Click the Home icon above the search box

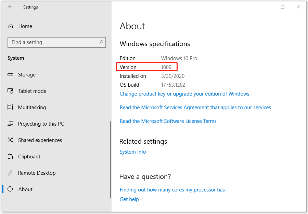tap(10, 26)
